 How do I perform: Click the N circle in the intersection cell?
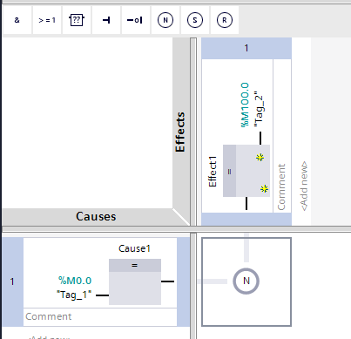point(246,281)
